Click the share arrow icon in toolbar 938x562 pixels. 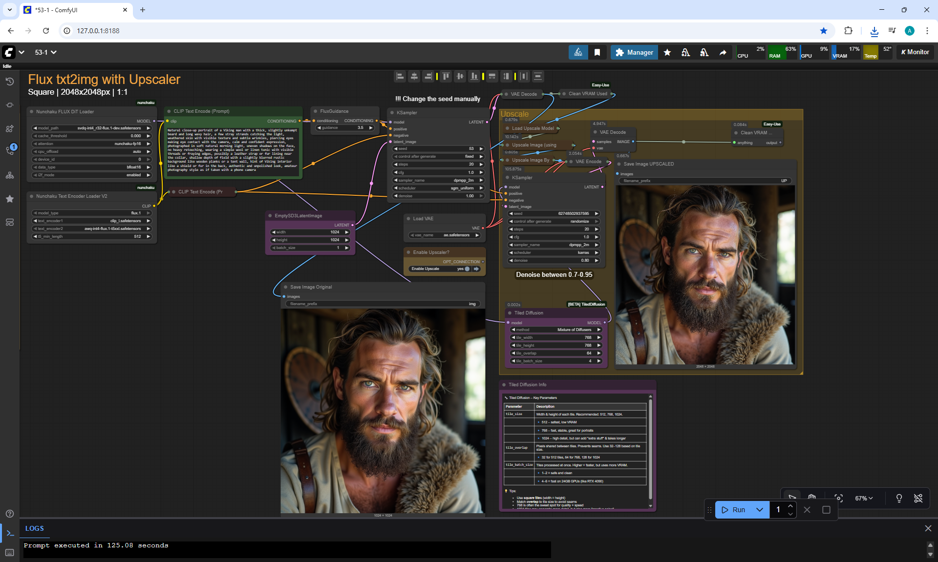click(x=723, y=52)
